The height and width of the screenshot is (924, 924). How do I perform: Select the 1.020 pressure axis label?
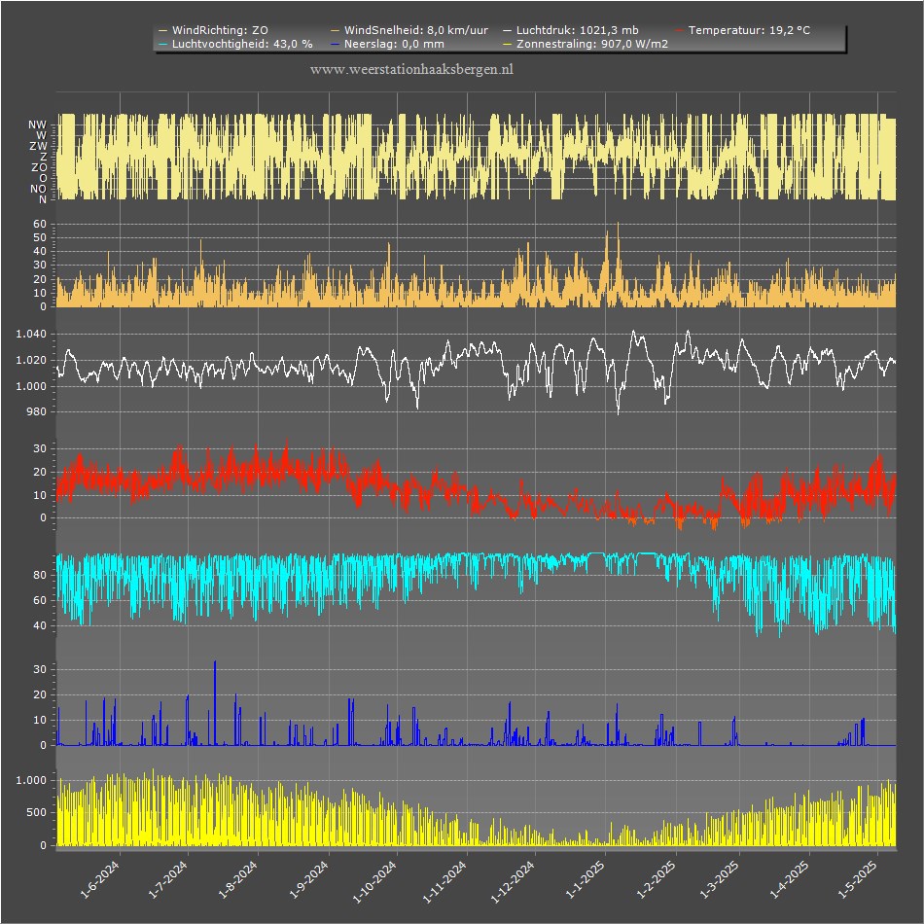coord(31,360)
